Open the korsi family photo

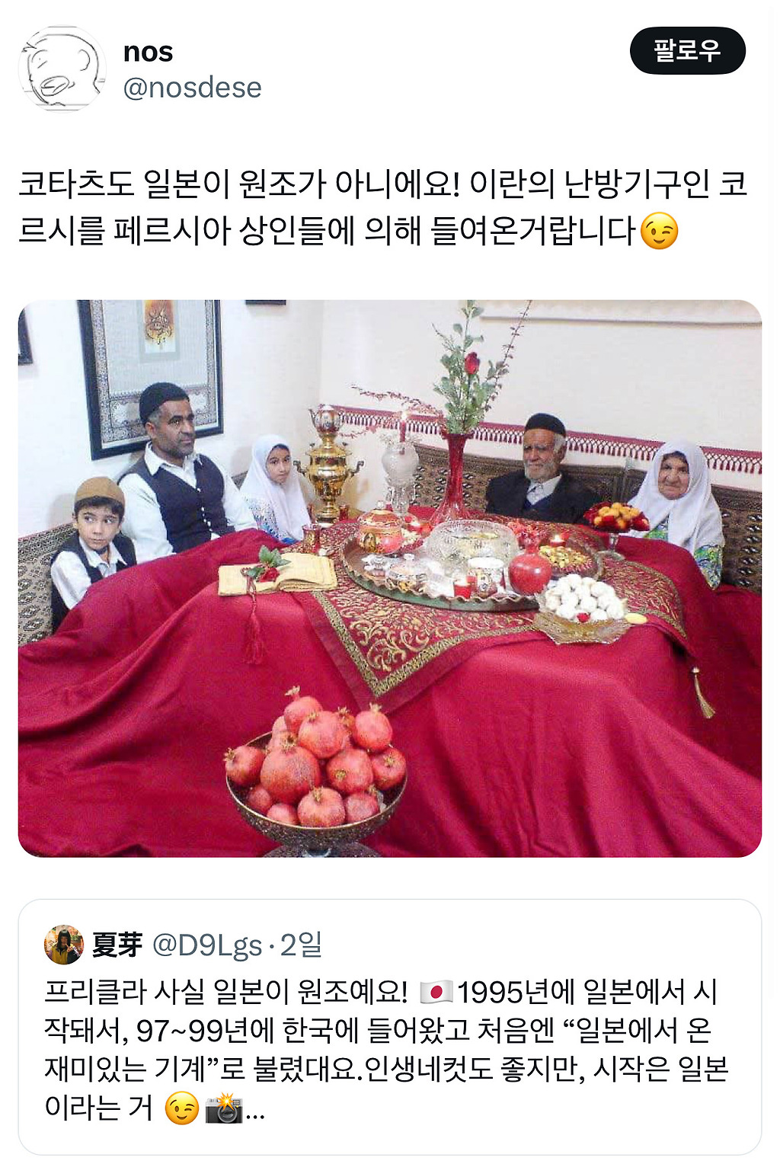point(390,578)
